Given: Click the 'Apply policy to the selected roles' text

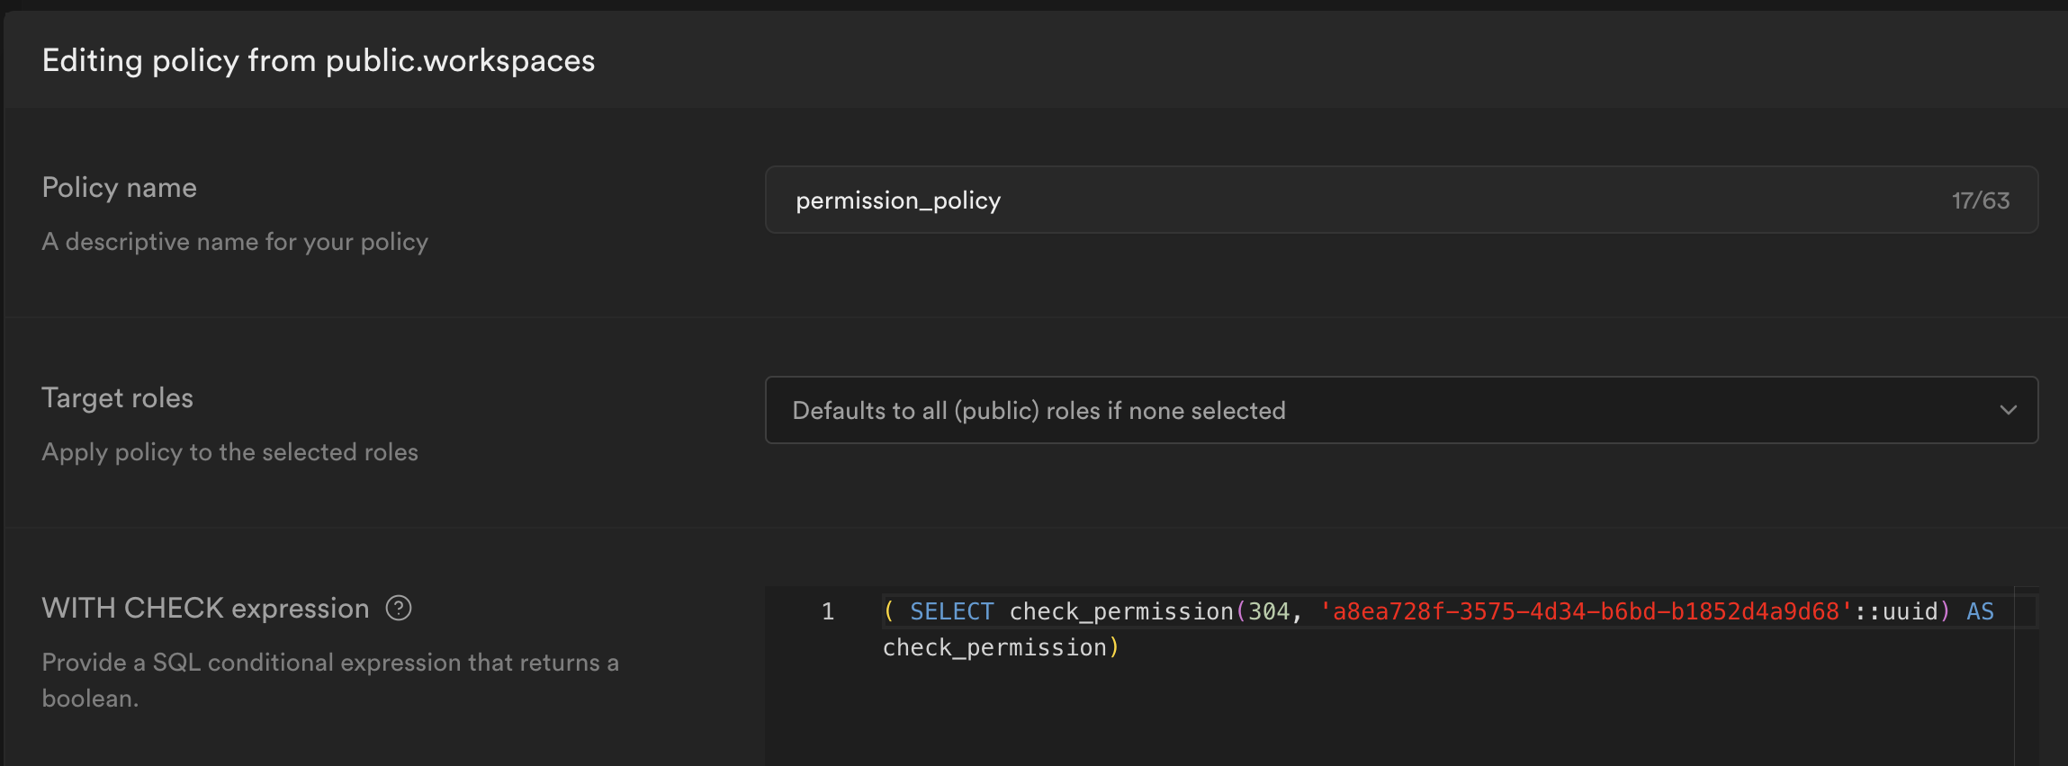Looking at the screenshot, I should 229,452.
